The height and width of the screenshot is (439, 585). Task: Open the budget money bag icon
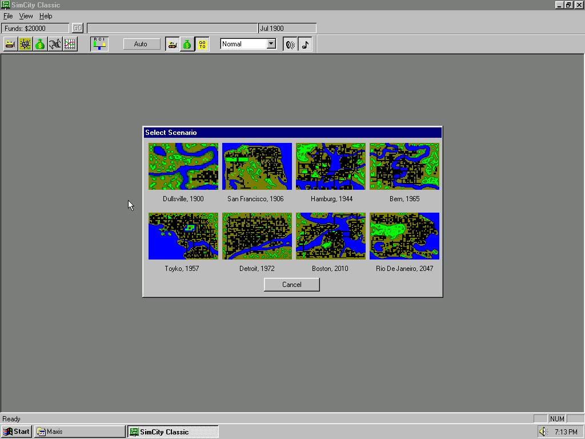tap(40, 44)
